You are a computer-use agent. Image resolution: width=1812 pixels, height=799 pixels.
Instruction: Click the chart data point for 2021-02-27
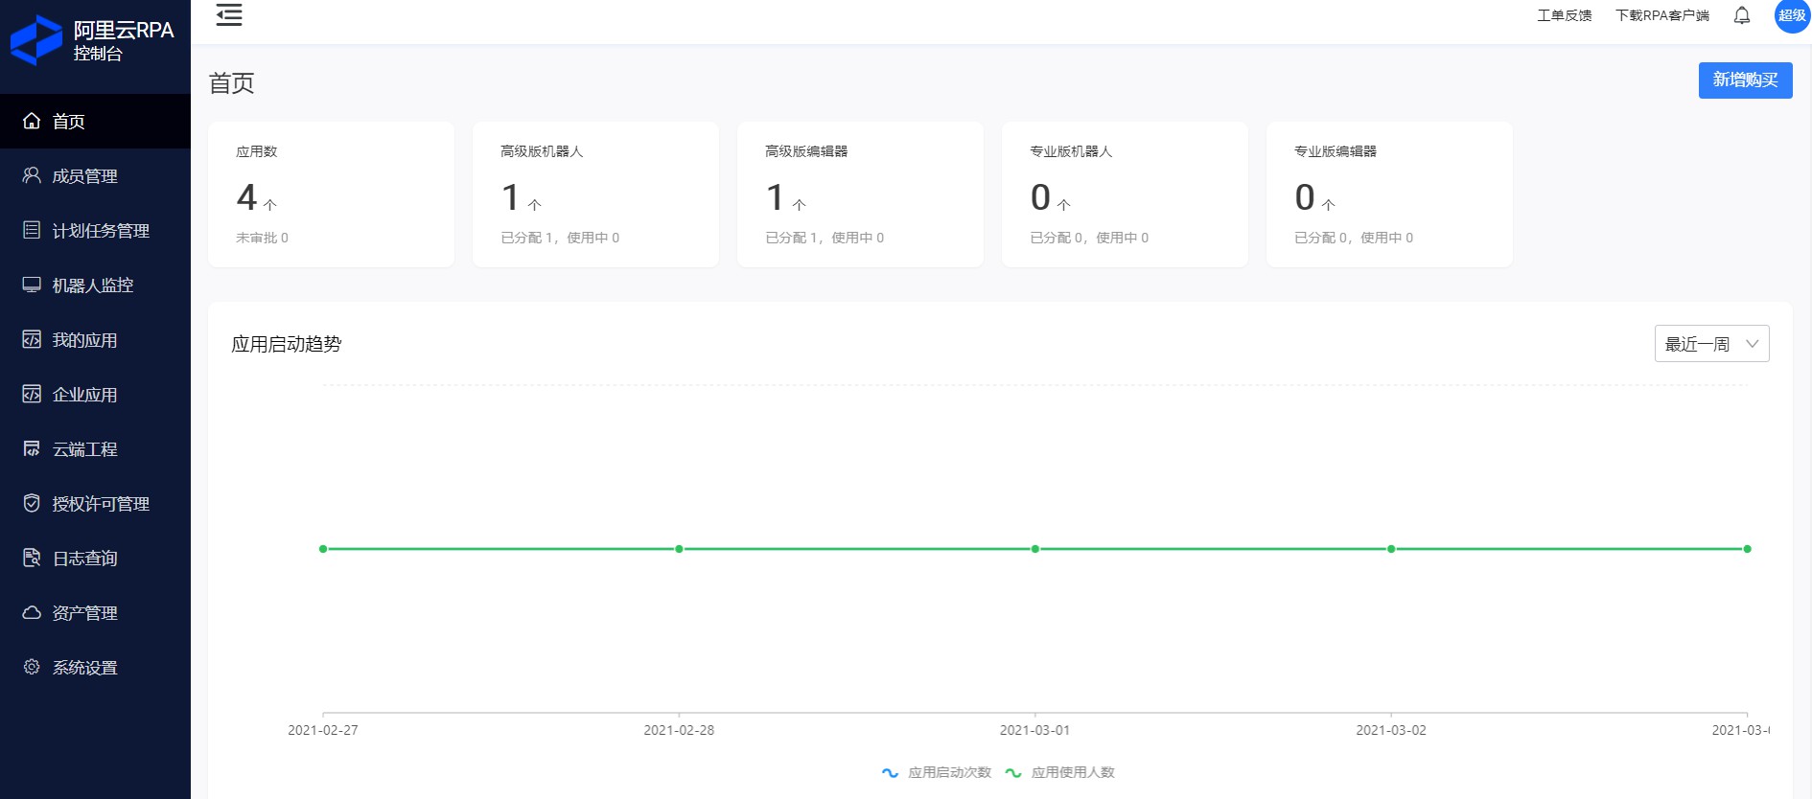click(323, 549)
